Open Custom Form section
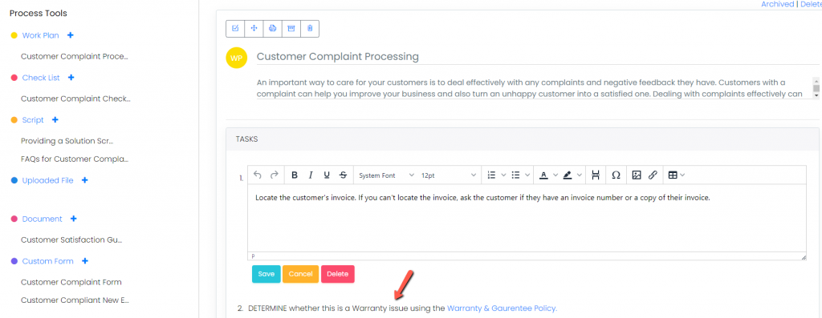Screen dimensions: 822x318 (47, 261)
